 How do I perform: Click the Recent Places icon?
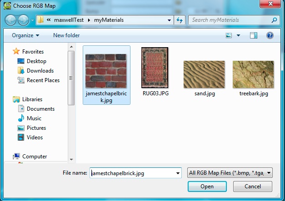pyautogui.click(x=21, y=80)
